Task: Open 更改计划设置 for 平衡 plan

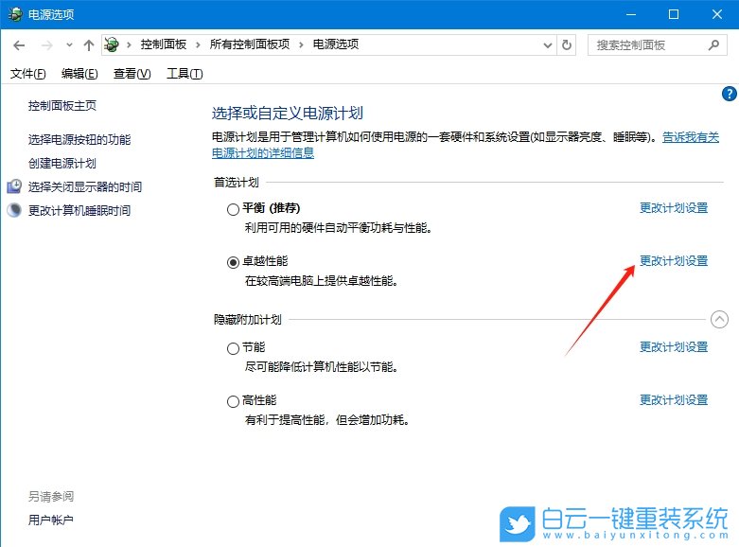Action: click(x=674, y=208)
